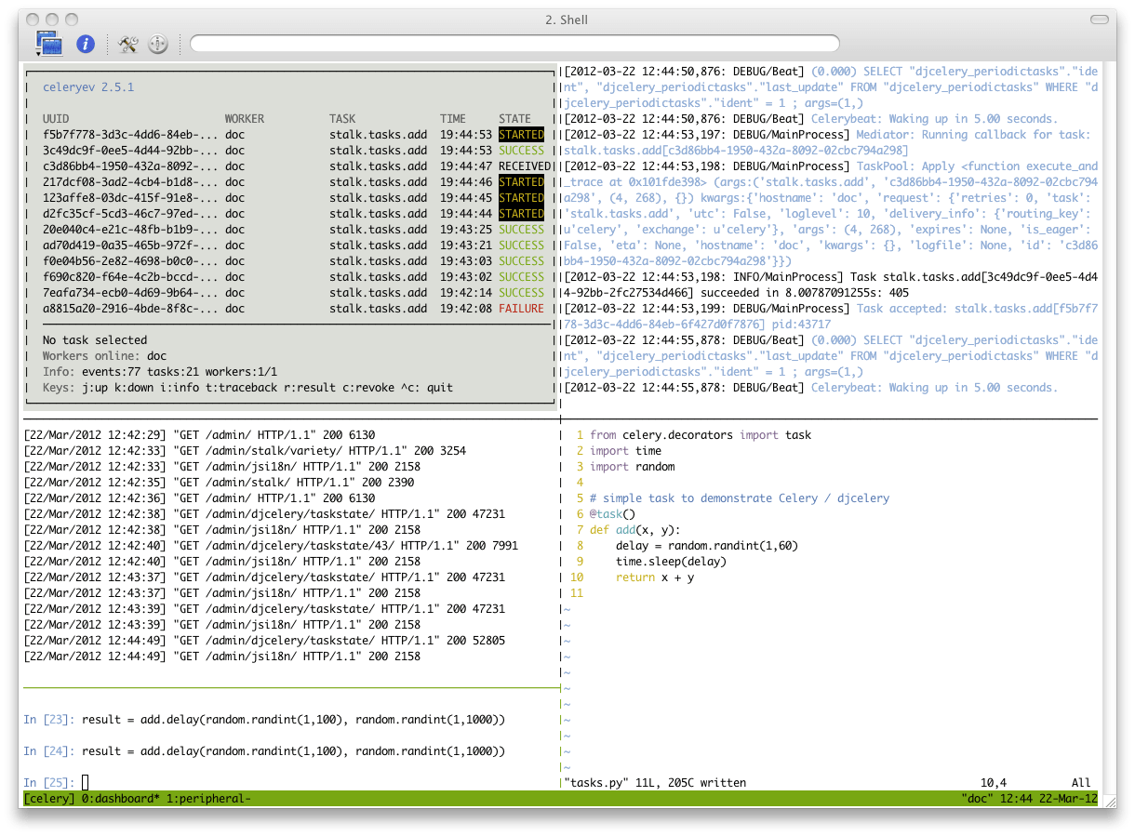Click the blue Info toolbar icon
Image resolution: width=1135 pixels, height=836 pixels.
[87, 43]
